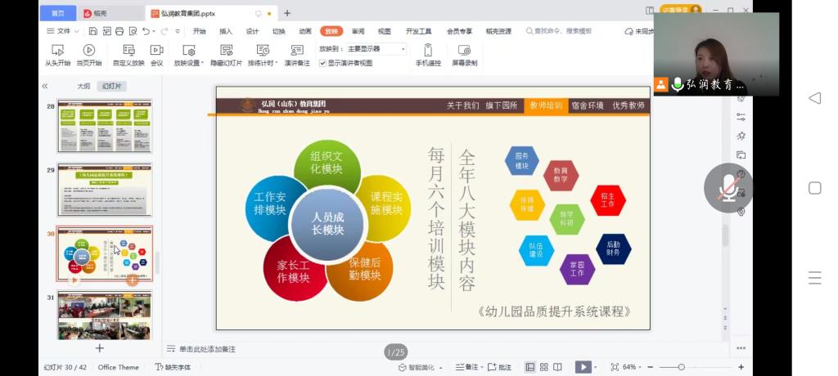Click 从头开始 slideshow from beginning icon
838x376 pixels.
[57, 51]
